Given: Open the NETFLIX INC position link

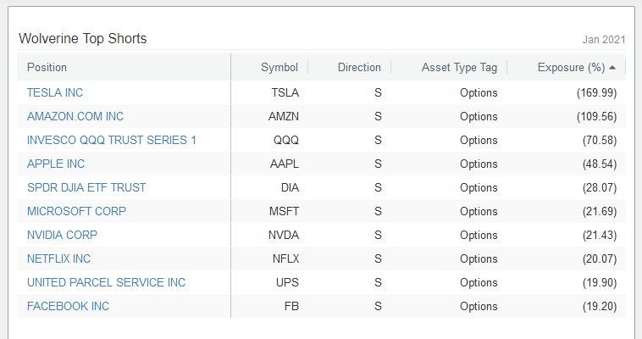Looking at the screenshot, I should [59, 259].
